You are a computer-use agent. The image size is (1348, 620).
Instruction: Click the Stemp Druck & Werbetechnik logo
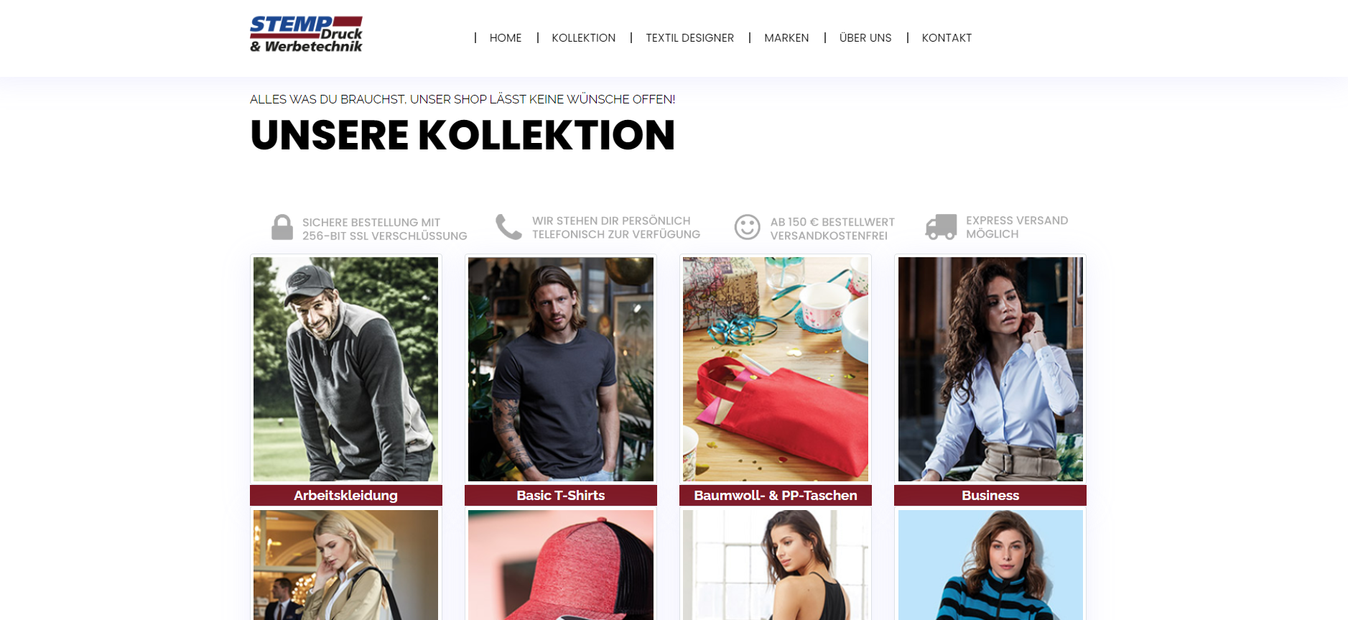pos(306,34)
